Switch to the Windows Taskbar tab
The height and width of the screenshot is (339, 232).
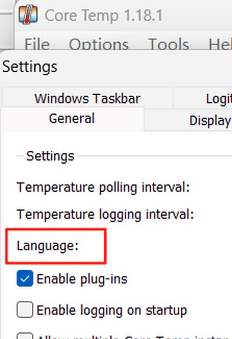[87, 98]
